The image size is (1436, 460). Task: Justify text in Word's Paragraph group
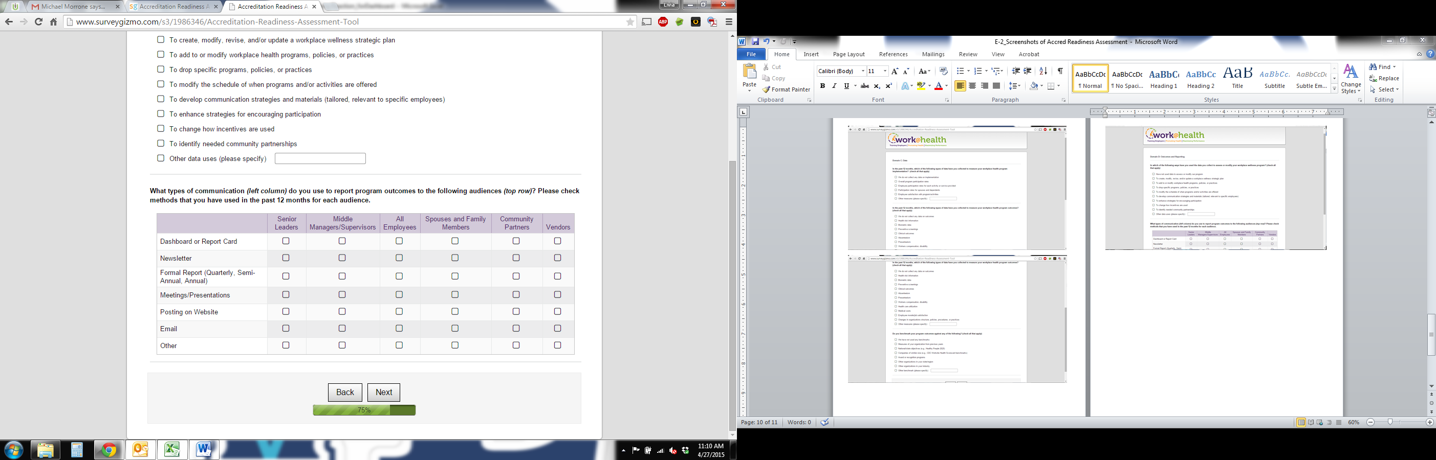(x=996, y=86)
